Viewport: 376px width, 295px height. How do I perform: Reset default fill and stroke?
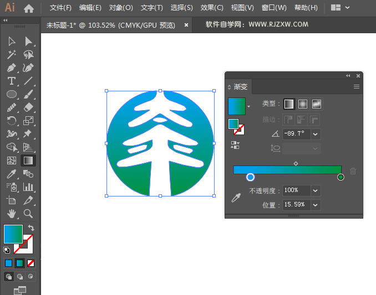pos(7,250)
